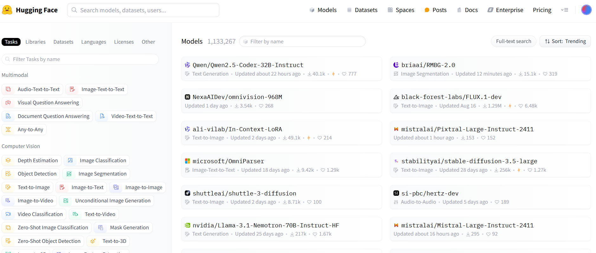
Task: Select the Video Classification task icon
Action: (x=8, y=214)
